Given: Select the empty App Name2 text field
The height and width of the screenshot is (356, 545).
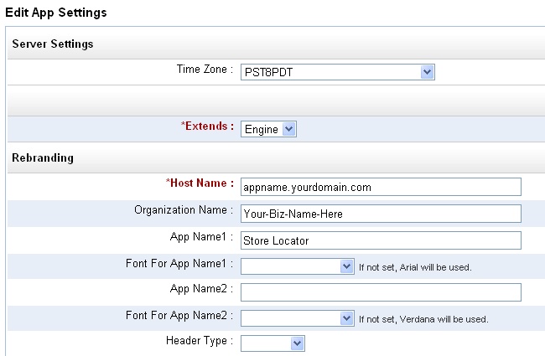Looking at the screenshot, I should [x=381, y=292].
